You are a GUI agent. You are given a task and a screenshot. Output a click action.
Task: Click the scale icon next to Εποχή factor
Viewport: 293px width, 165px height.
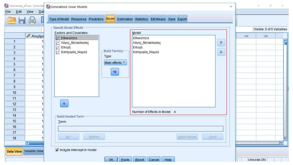[58, 47]
